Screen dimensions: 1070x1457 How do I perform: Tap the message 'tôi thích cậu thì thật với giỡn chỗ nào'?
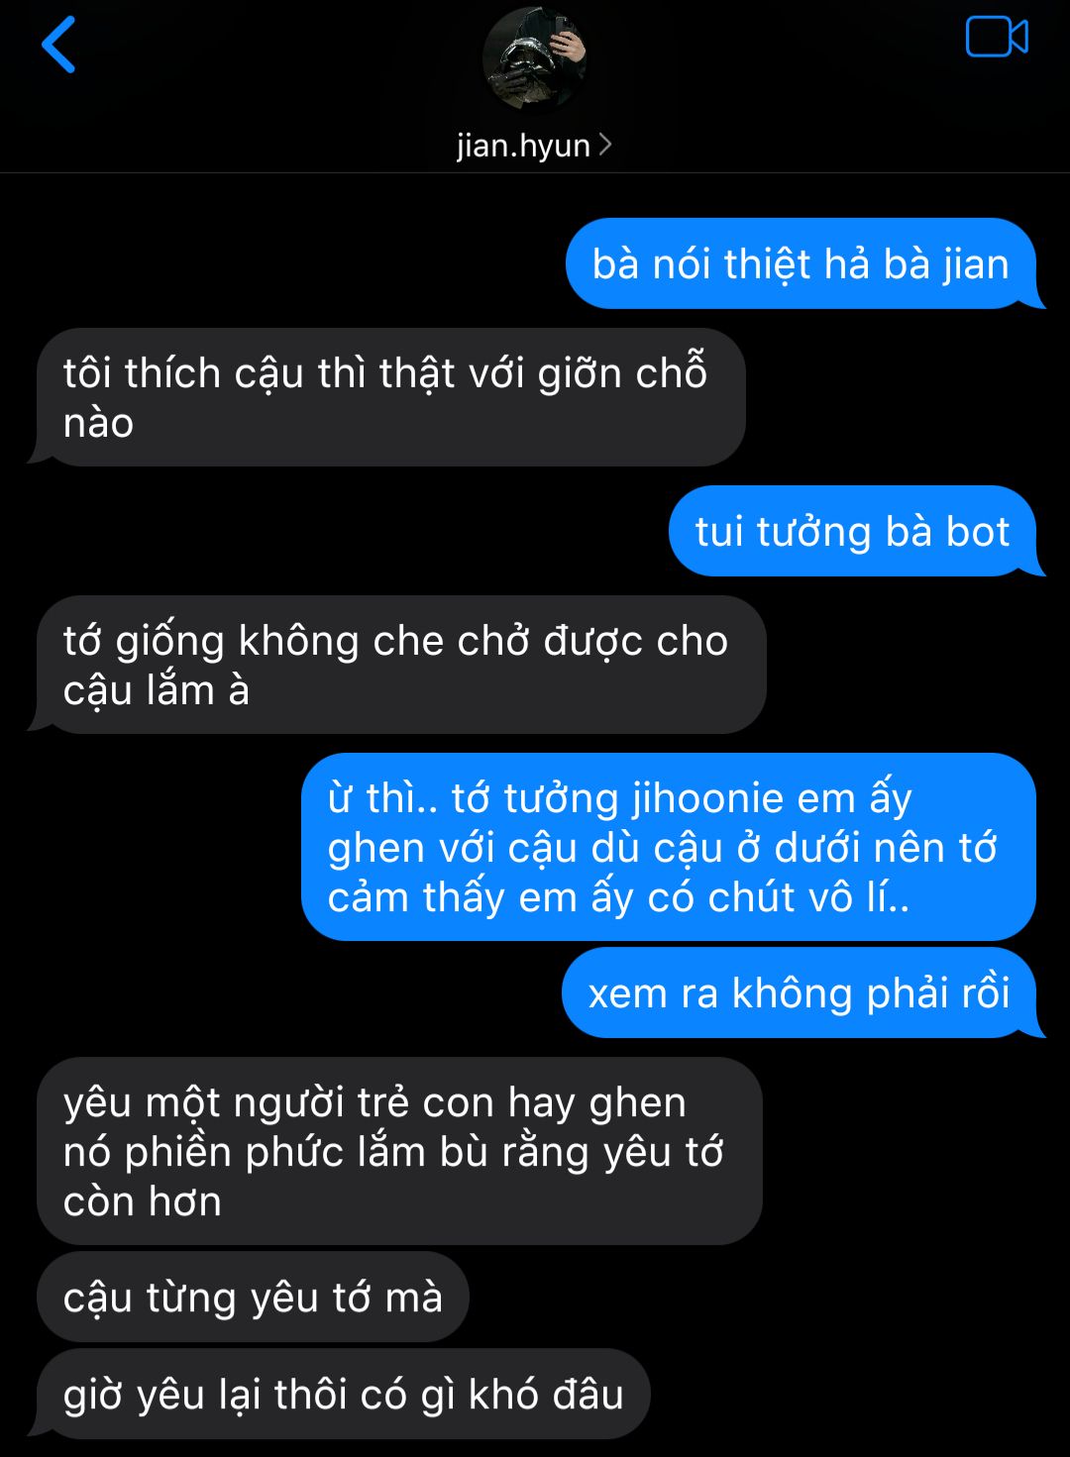[x=387, y=397]
